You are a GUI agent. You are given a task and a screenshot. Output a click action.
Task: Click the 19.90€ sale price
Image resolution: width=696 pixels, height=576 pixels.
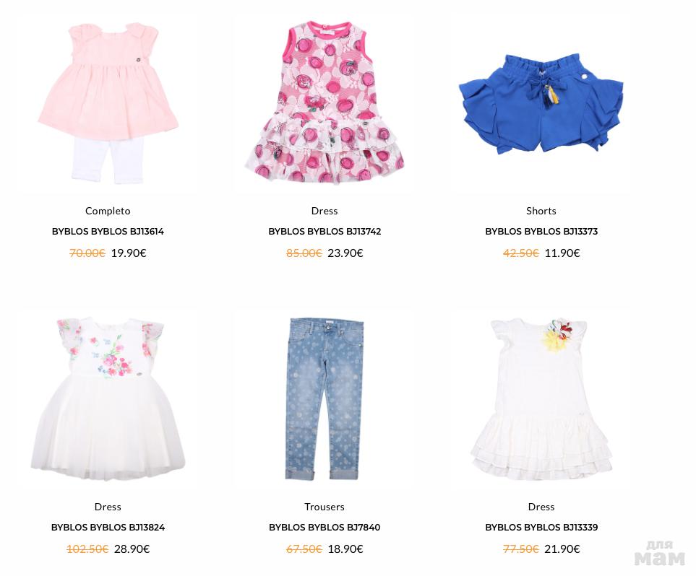(x=129, y=253)
